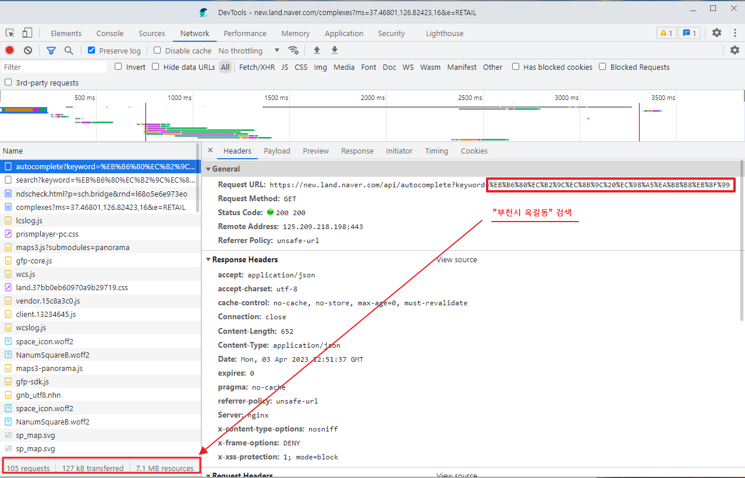Open the Cookies detail tab

click(x=474, y=151)
